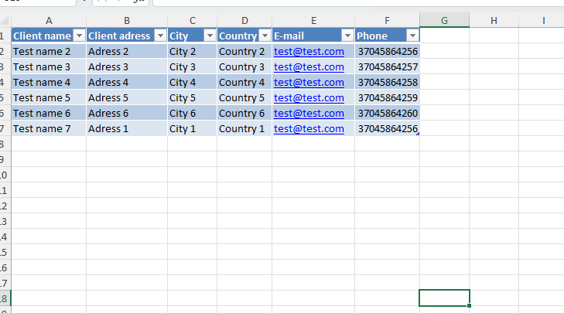Open test@test.com link in Test name 2 row
Screen dimensions: 564x313
click(x=309, y=51)
